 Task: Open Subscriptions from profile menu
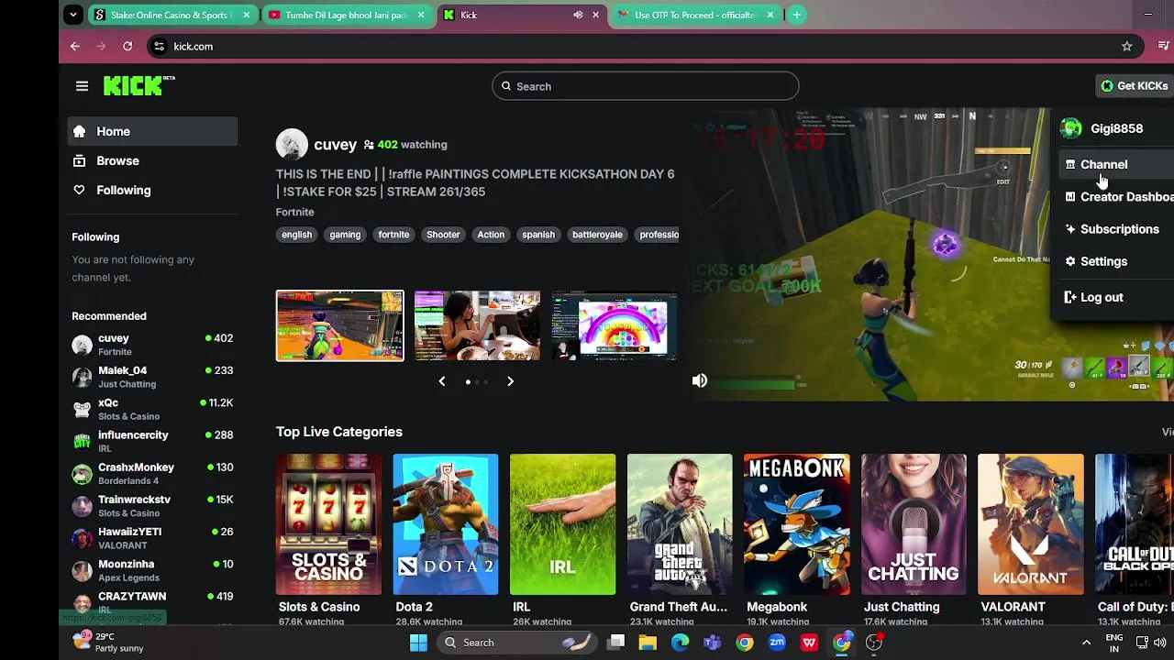tap(1114, 229)
